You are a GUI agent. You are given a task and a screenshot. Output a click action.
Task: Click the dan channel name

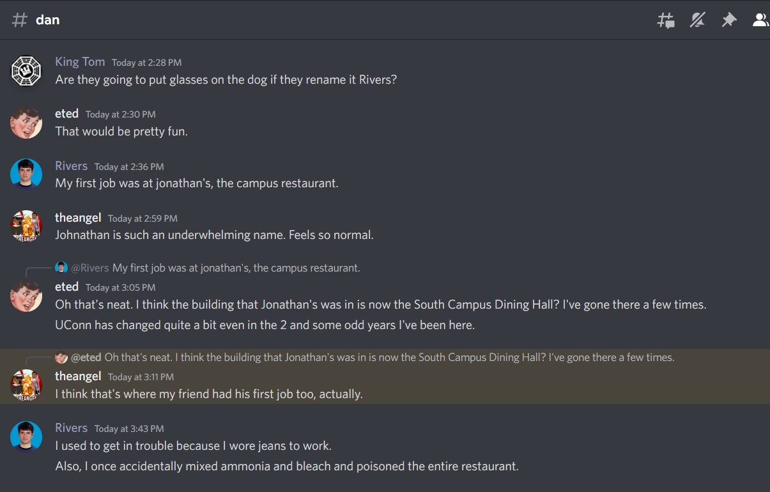pos(48,20)
